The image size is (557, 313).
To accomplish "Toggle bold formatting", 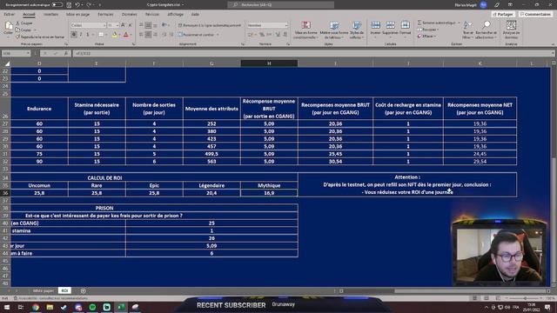I will coord(74,35).
